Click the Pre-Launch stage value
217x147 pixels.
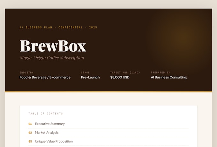[90, 77]
